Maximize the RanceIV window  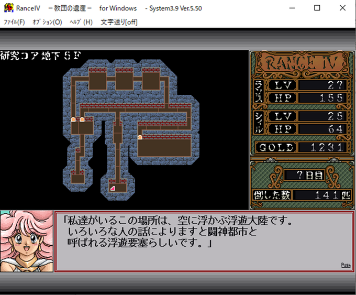pos(317,8)
